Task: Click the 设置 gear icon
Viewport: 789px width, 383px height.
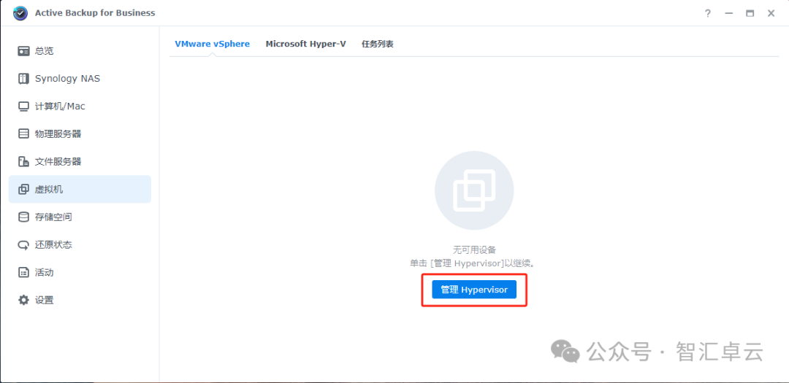Action: click(x=23, y=301)
